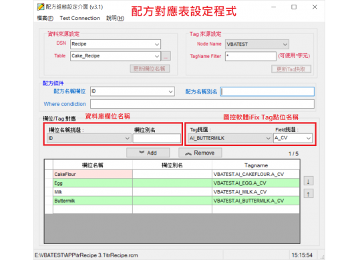Move the row down with the down arrow button
Viewport: 358px width, 260px height.
click(x=309, y=181)
